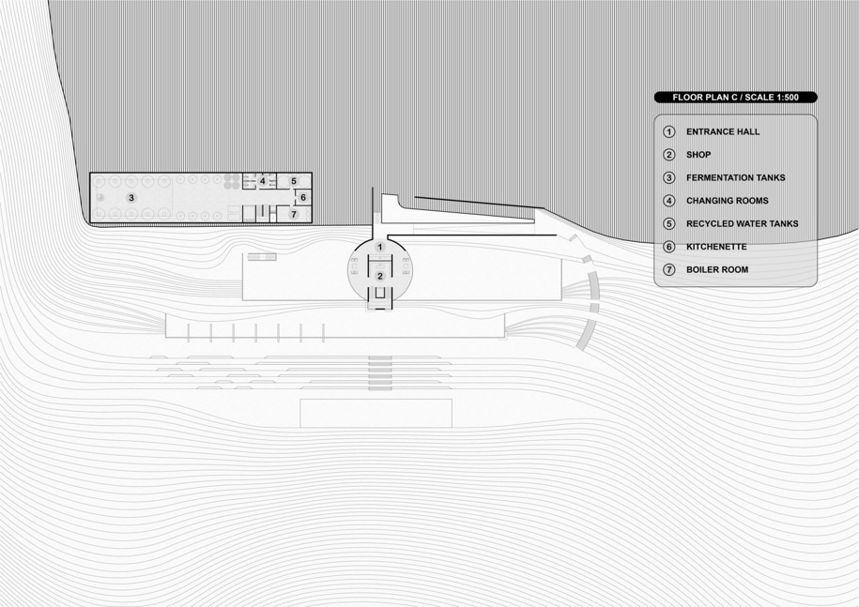Click marker 6 in the kitchenette room
Screen dimensions: 859x607
(x=303, y=198)
